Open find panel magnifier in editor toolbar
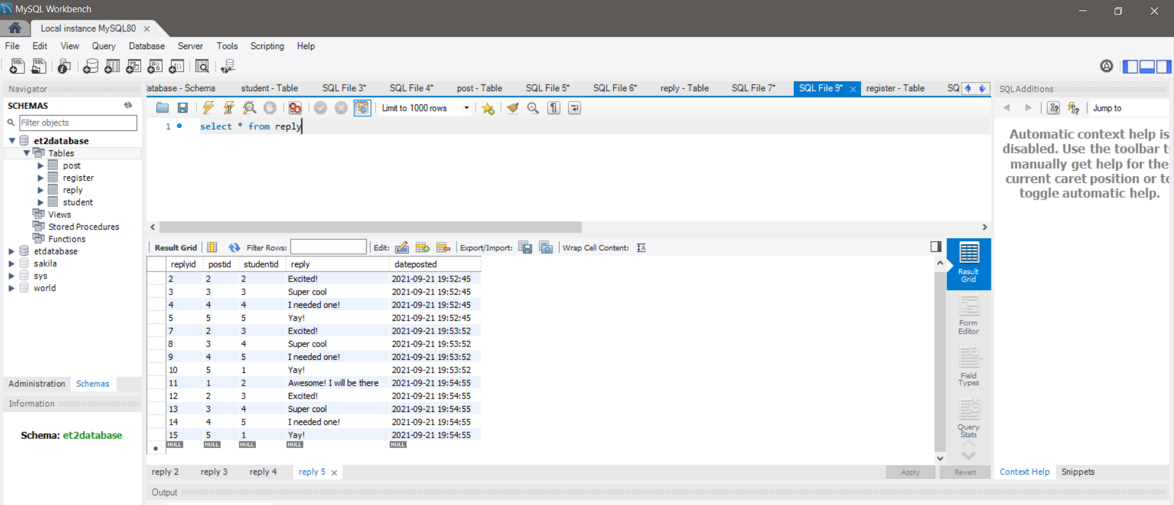 (x=533, y=108)
